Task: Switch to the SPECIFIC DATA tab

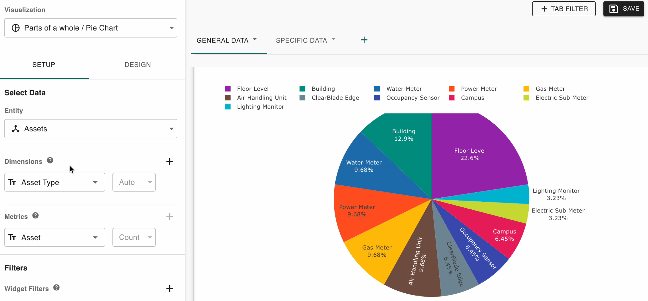Action: click(x=301, y=41)
